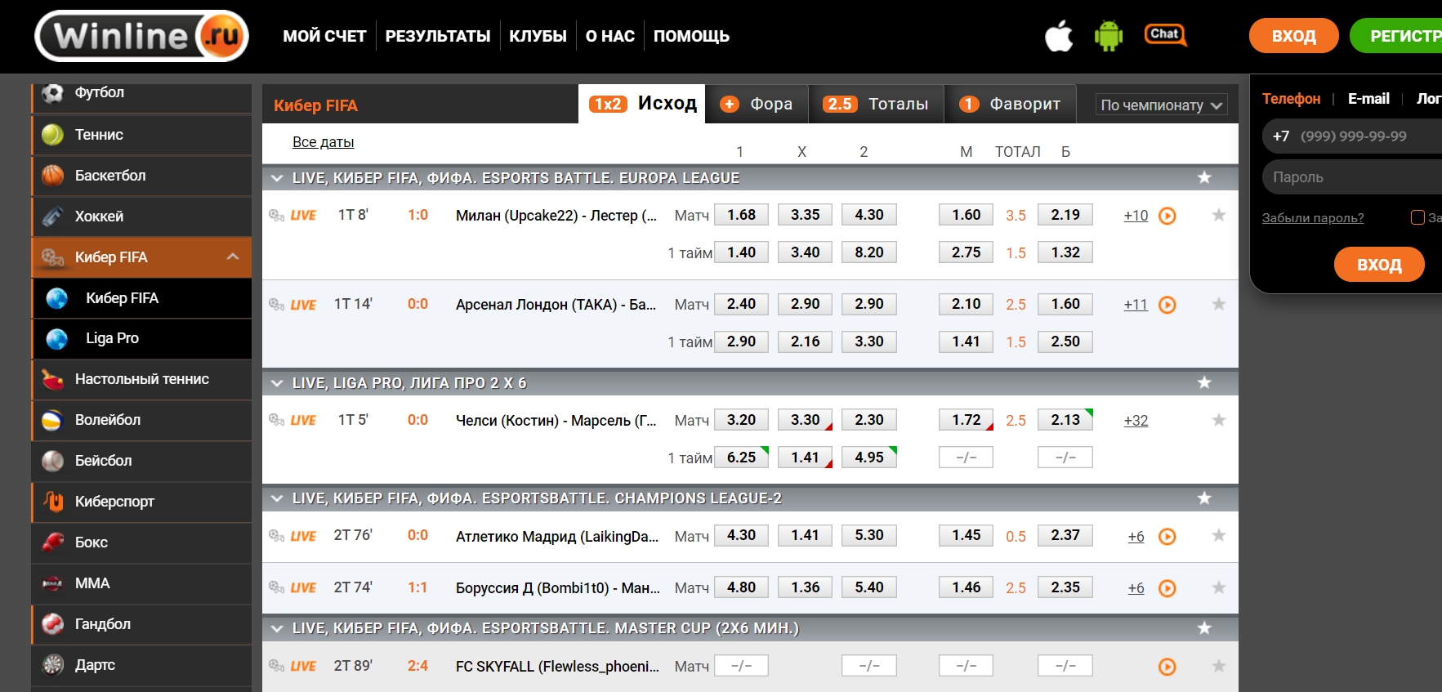Favorite the Челси - Марсель match star
The width and height of the screenshot is (1442, 692).
tap(1218, 420)
